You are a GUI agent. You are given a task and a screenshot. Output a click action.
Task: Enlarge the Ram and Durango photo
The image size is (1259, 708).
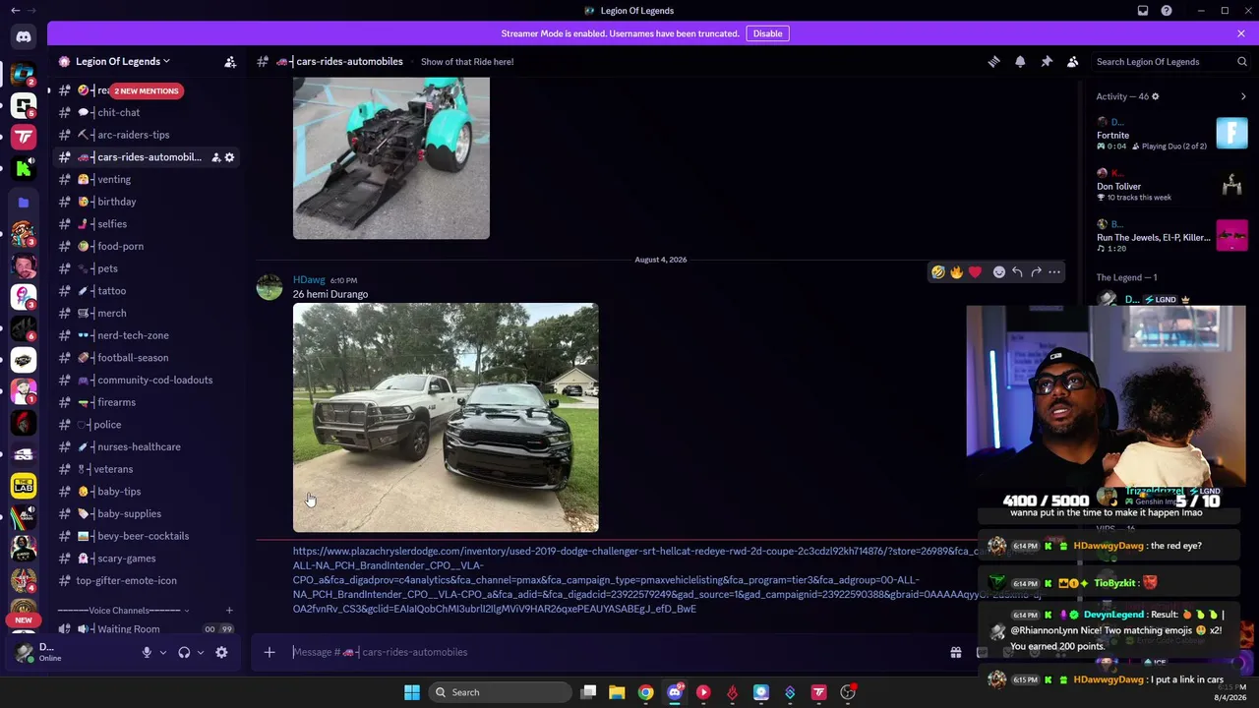[446, 418]
